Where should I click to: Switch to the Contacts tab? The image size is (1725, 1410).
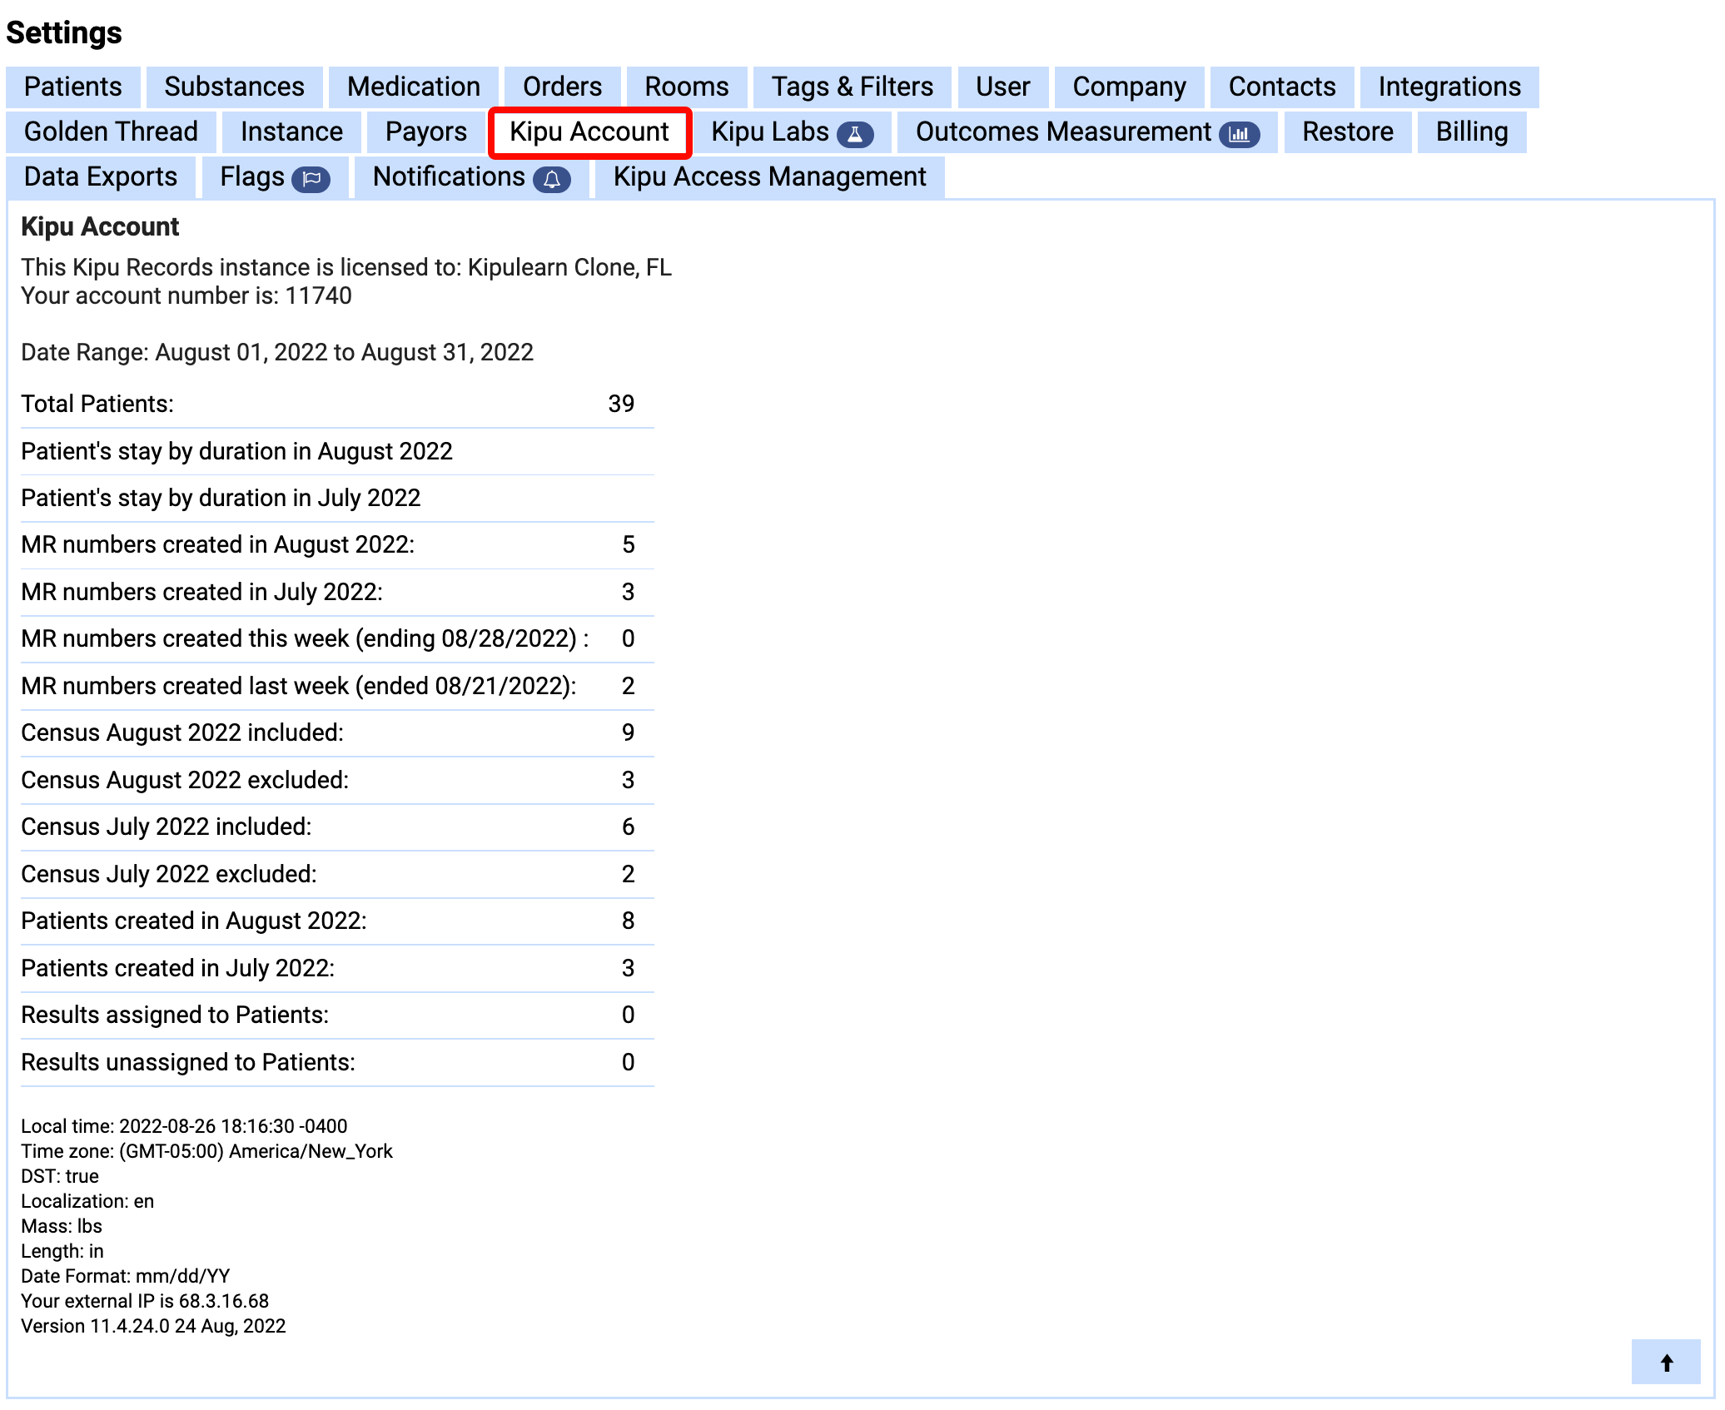pyautogui.click(x=1282, y=87)
